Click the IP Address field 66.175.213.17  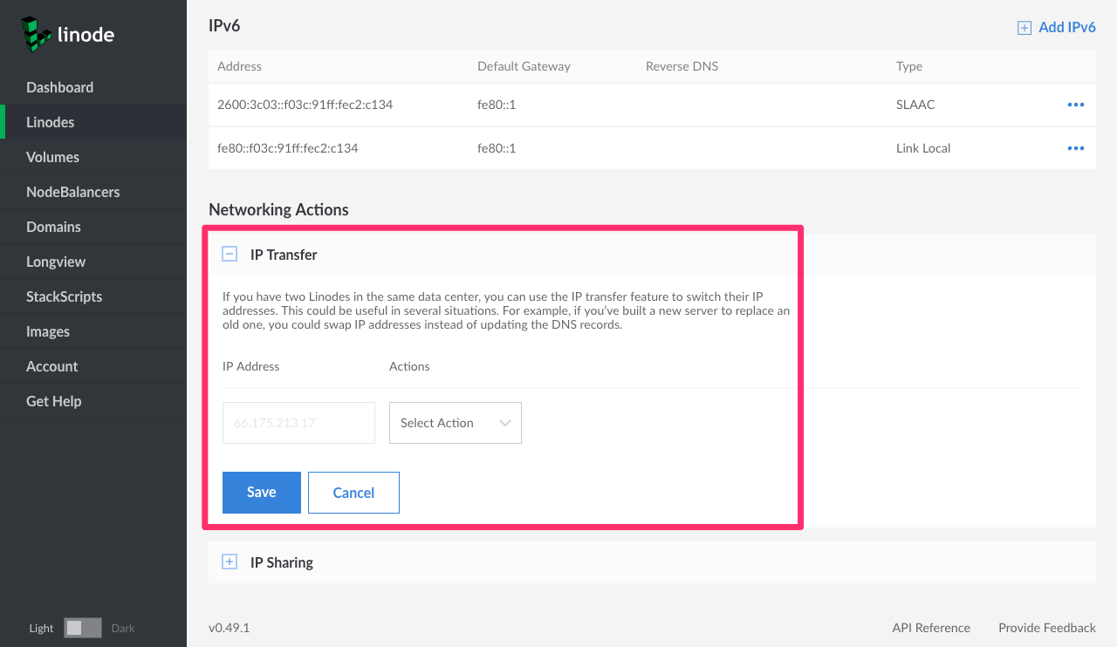pyautogui.click(x=298, y=423)
